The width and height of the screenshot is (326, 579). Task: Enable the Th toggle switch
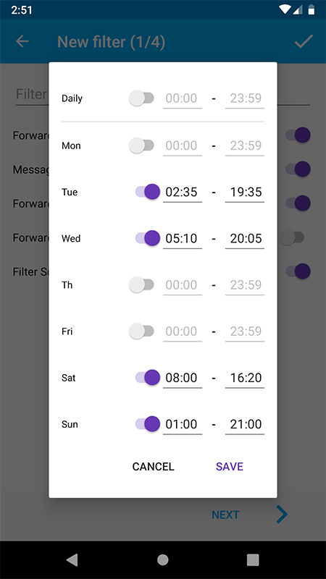pos(141,284)
